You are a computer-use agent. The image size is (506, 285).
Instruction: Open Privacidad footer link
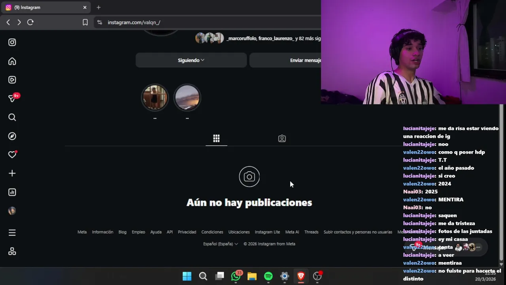click(x=187, y=232)
